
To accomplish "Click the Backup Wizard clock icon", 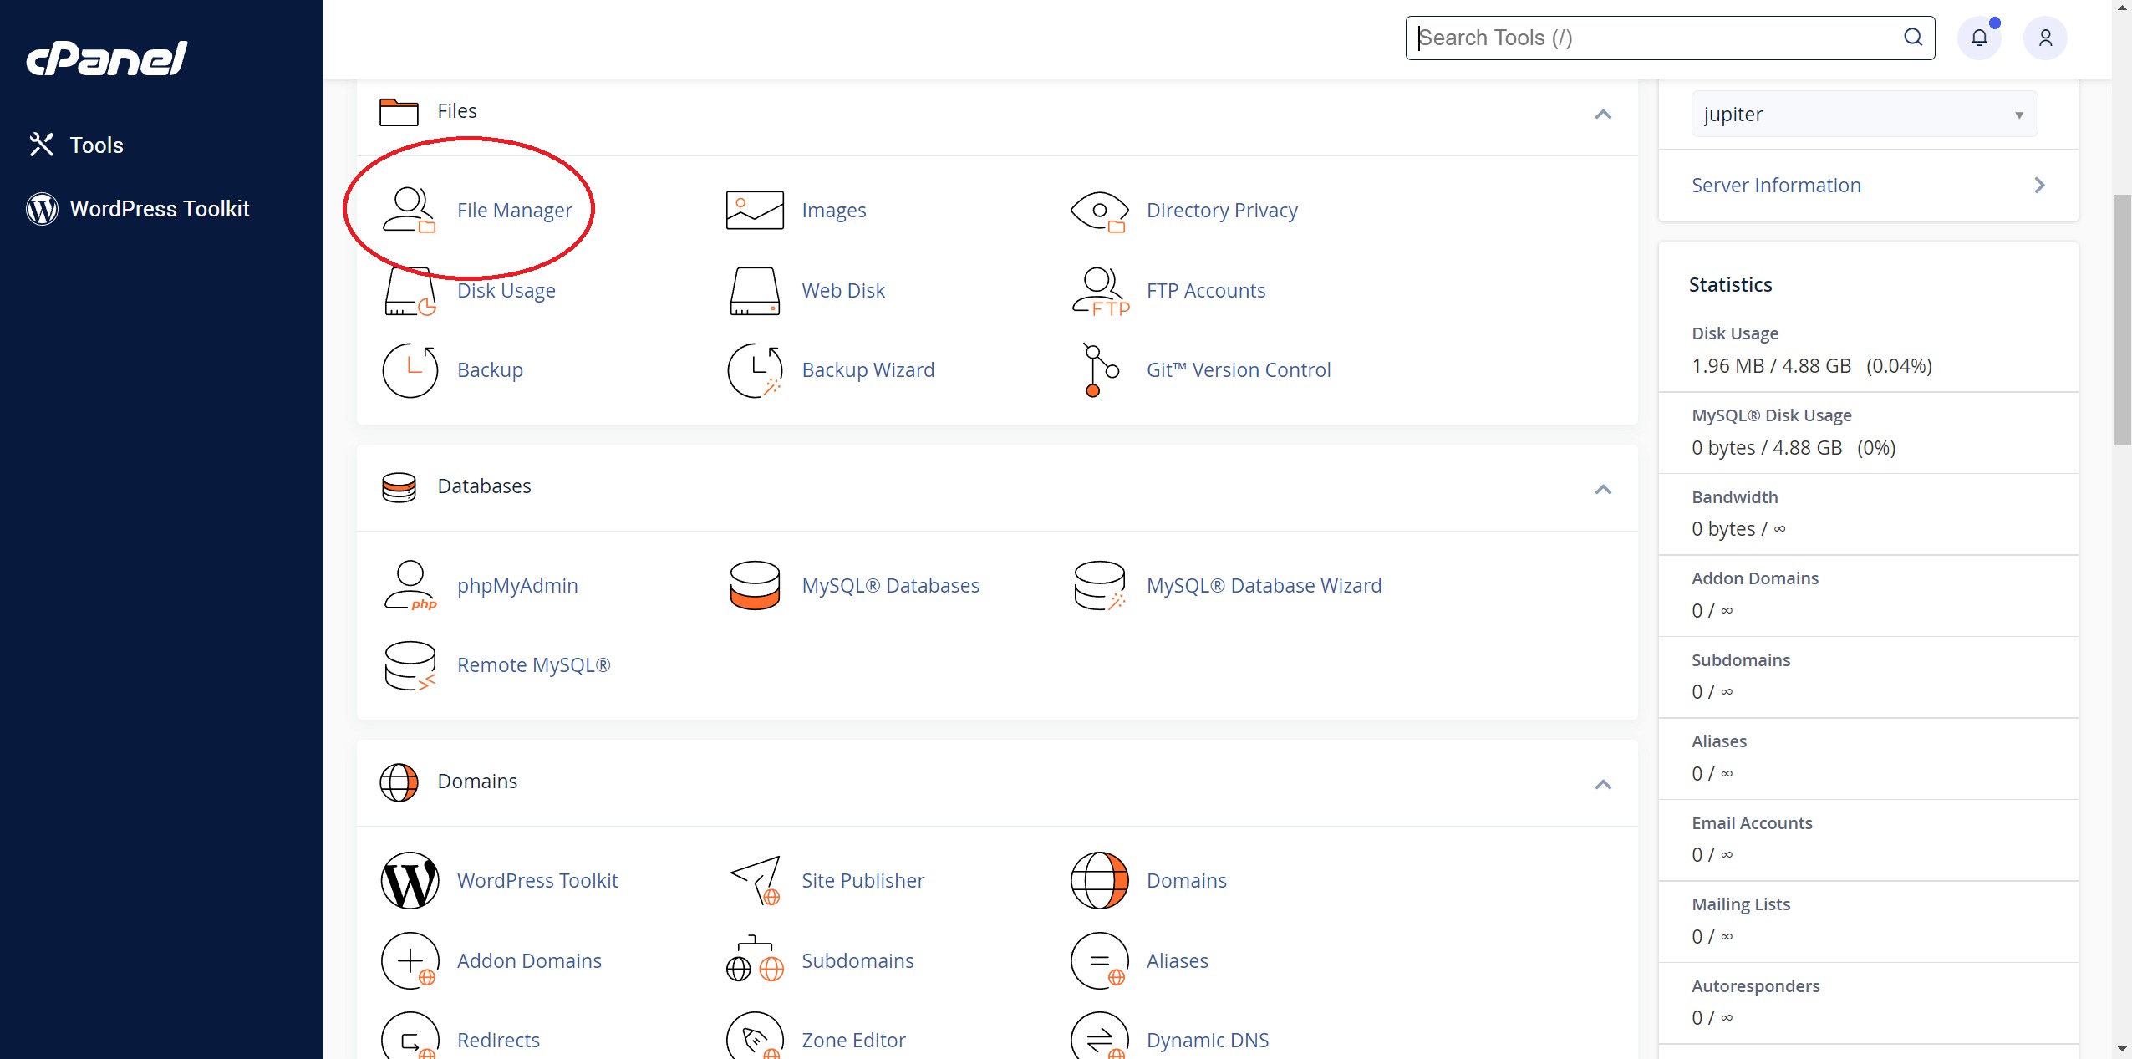I will point(754,370).
